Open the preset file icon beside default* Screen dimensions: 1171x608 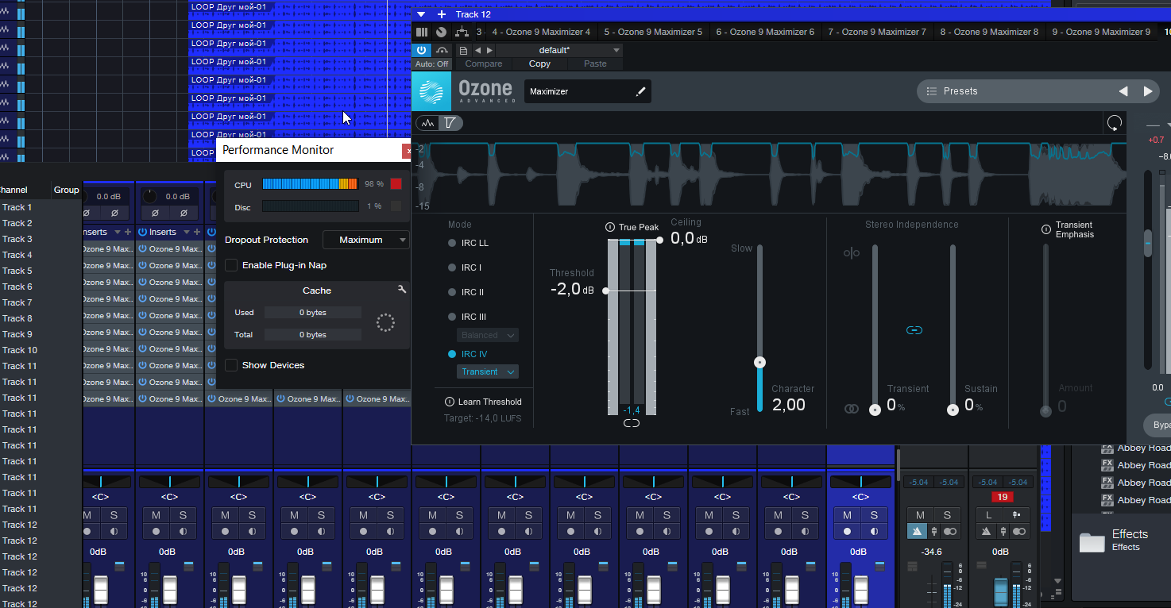tap(464, 50)
